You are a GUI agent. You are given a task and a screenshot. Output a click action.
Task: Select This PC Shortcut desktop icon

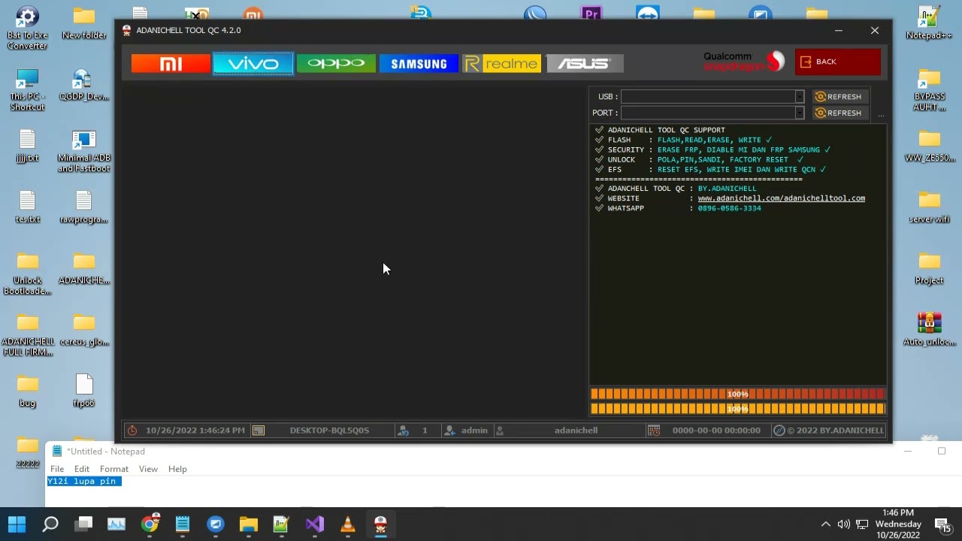pos(27,90)
